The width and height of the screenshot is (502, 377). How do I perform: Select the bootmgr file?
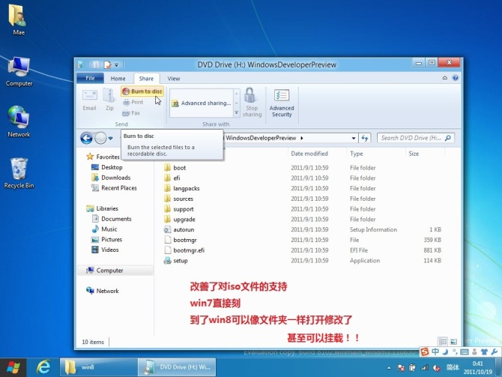(181, 240)
